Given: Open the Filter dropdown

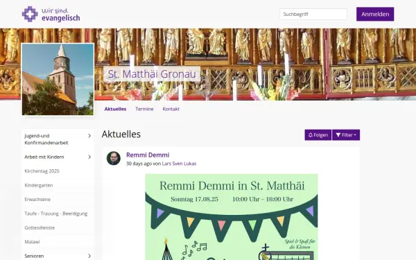Looking at the screenshot, I should 346,135.
